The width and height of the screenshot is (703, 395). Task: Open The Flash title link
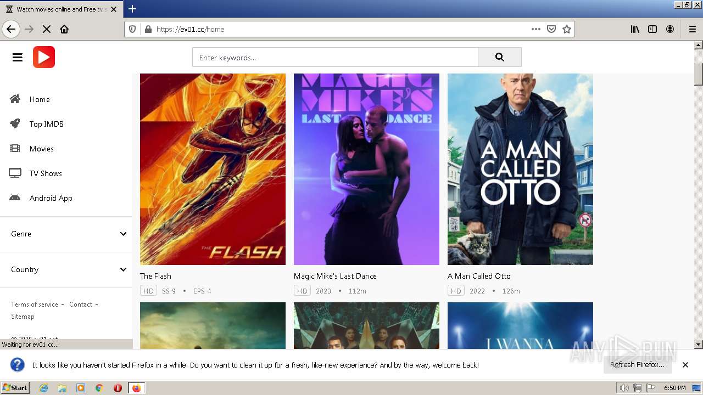[x=155, y=276]
